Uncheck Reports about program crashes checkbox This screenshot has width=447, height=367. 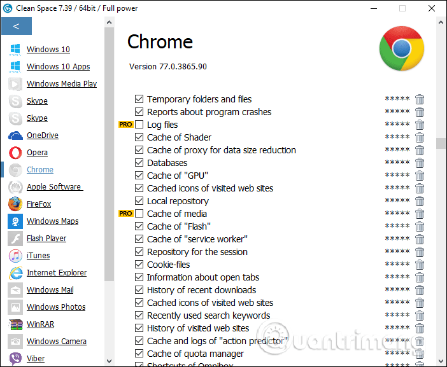(x=139, y=111)
